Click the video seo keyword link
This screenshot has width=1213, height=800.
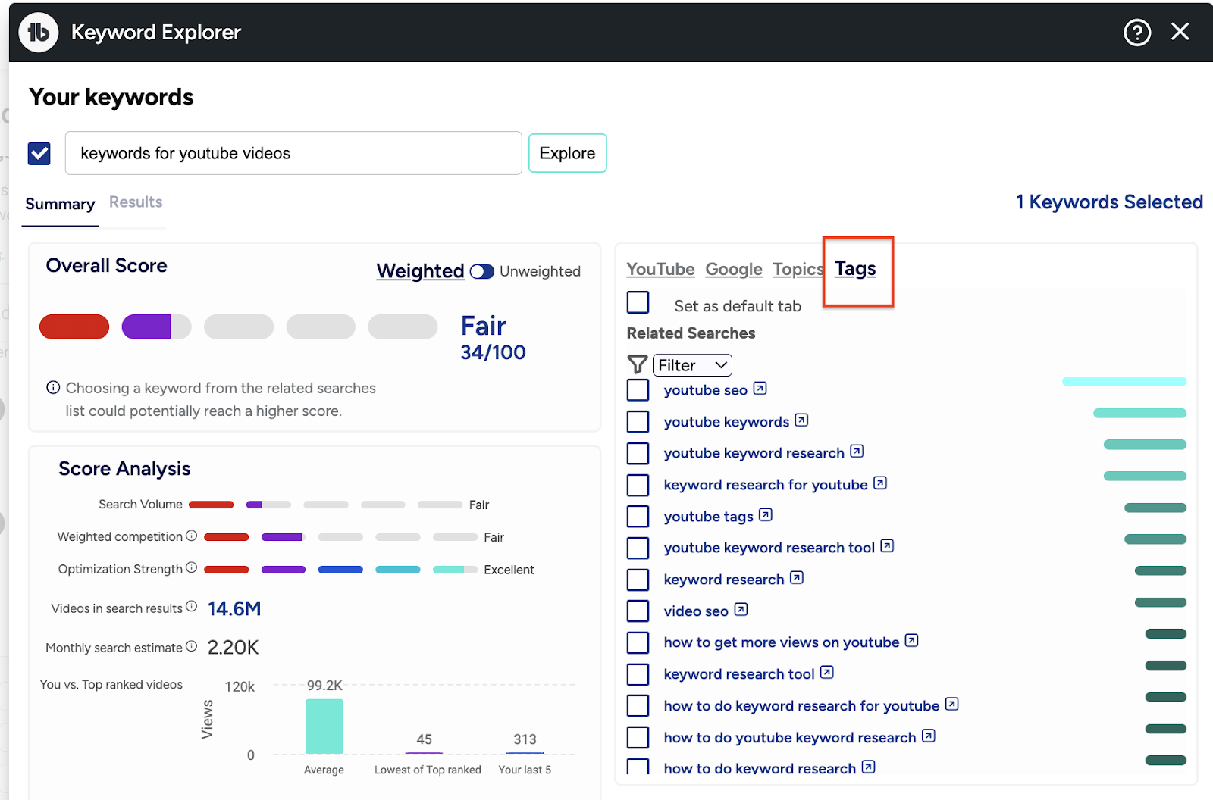[696, 611]
